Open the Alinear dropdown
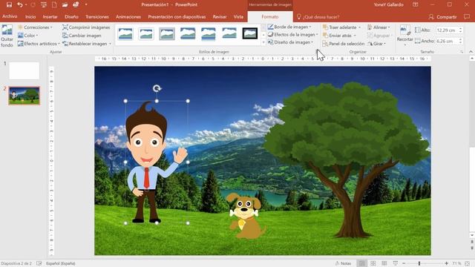This screenshot has width=475, height=267. 379,27
